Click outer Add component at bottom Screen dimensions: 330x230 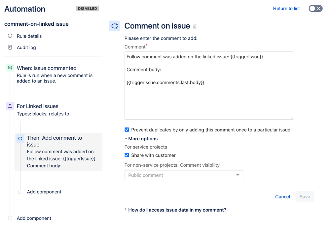pos(34,218)
